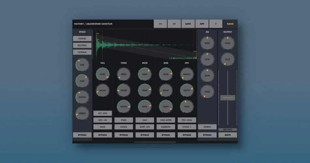Click the TIME knob in SPACE section
The height and width of the screenshot is (163, 310).
point(82,81)
